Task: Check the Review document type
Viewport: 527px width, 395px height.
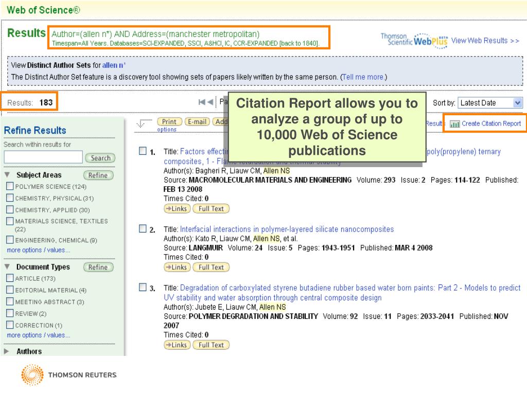Action: 10,313
